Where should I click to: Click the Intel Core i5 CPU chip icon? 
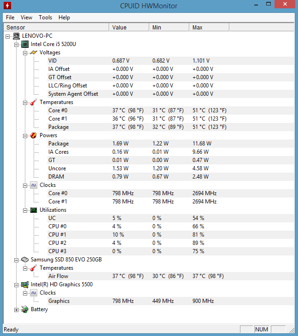25,44
